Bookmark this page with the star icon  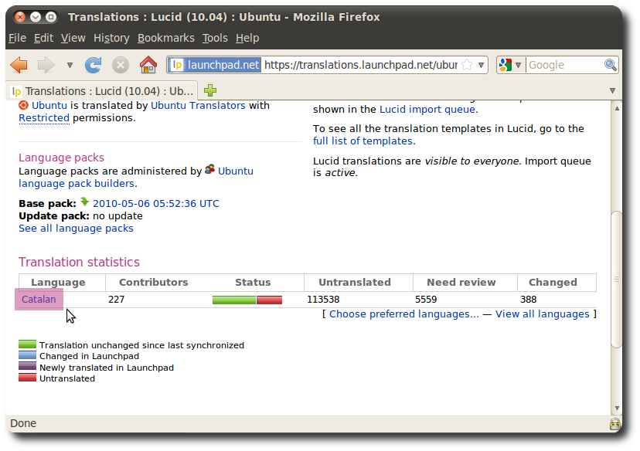467,65
